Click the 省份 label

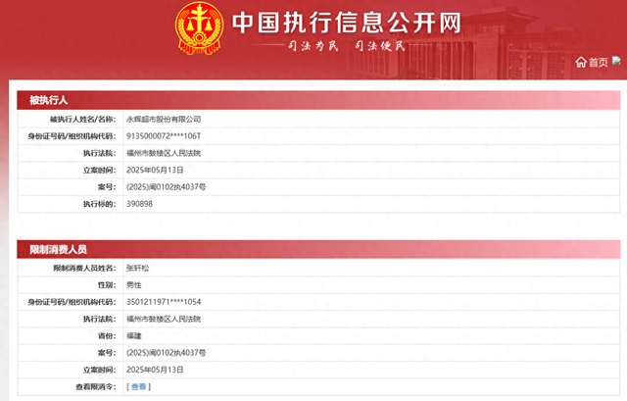coord(107,335)
